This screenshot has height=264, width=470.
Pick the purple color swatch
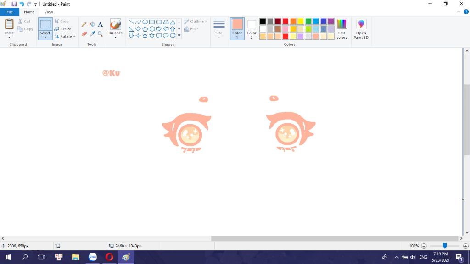(331, 21)
